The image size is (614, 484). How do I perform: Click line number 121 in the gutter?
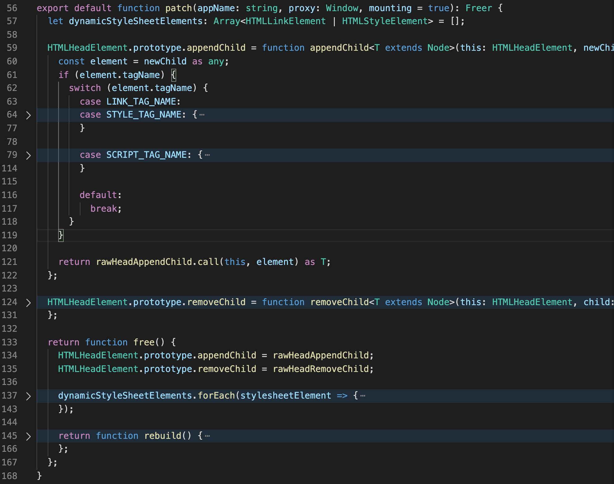[9, 262]
